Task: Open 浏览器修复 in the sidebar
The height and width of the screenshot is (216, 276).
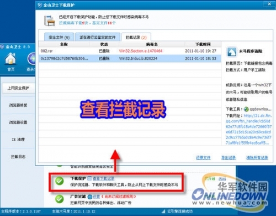Action: 18,105
